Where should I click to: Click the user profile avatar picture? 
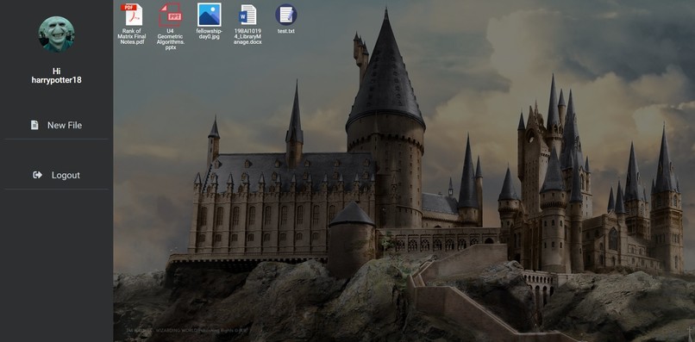pyautogui.click(x=56, y=34)
